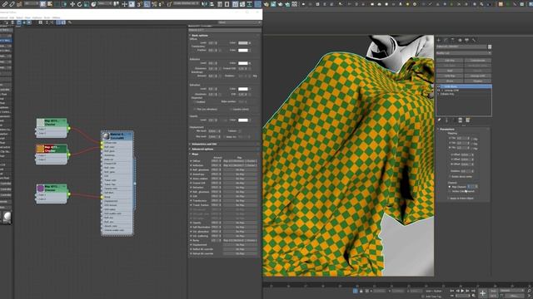Switch to the Create command panel tab
The width and height of the screenshot is (533, 299).
click(x=439, y=40)
